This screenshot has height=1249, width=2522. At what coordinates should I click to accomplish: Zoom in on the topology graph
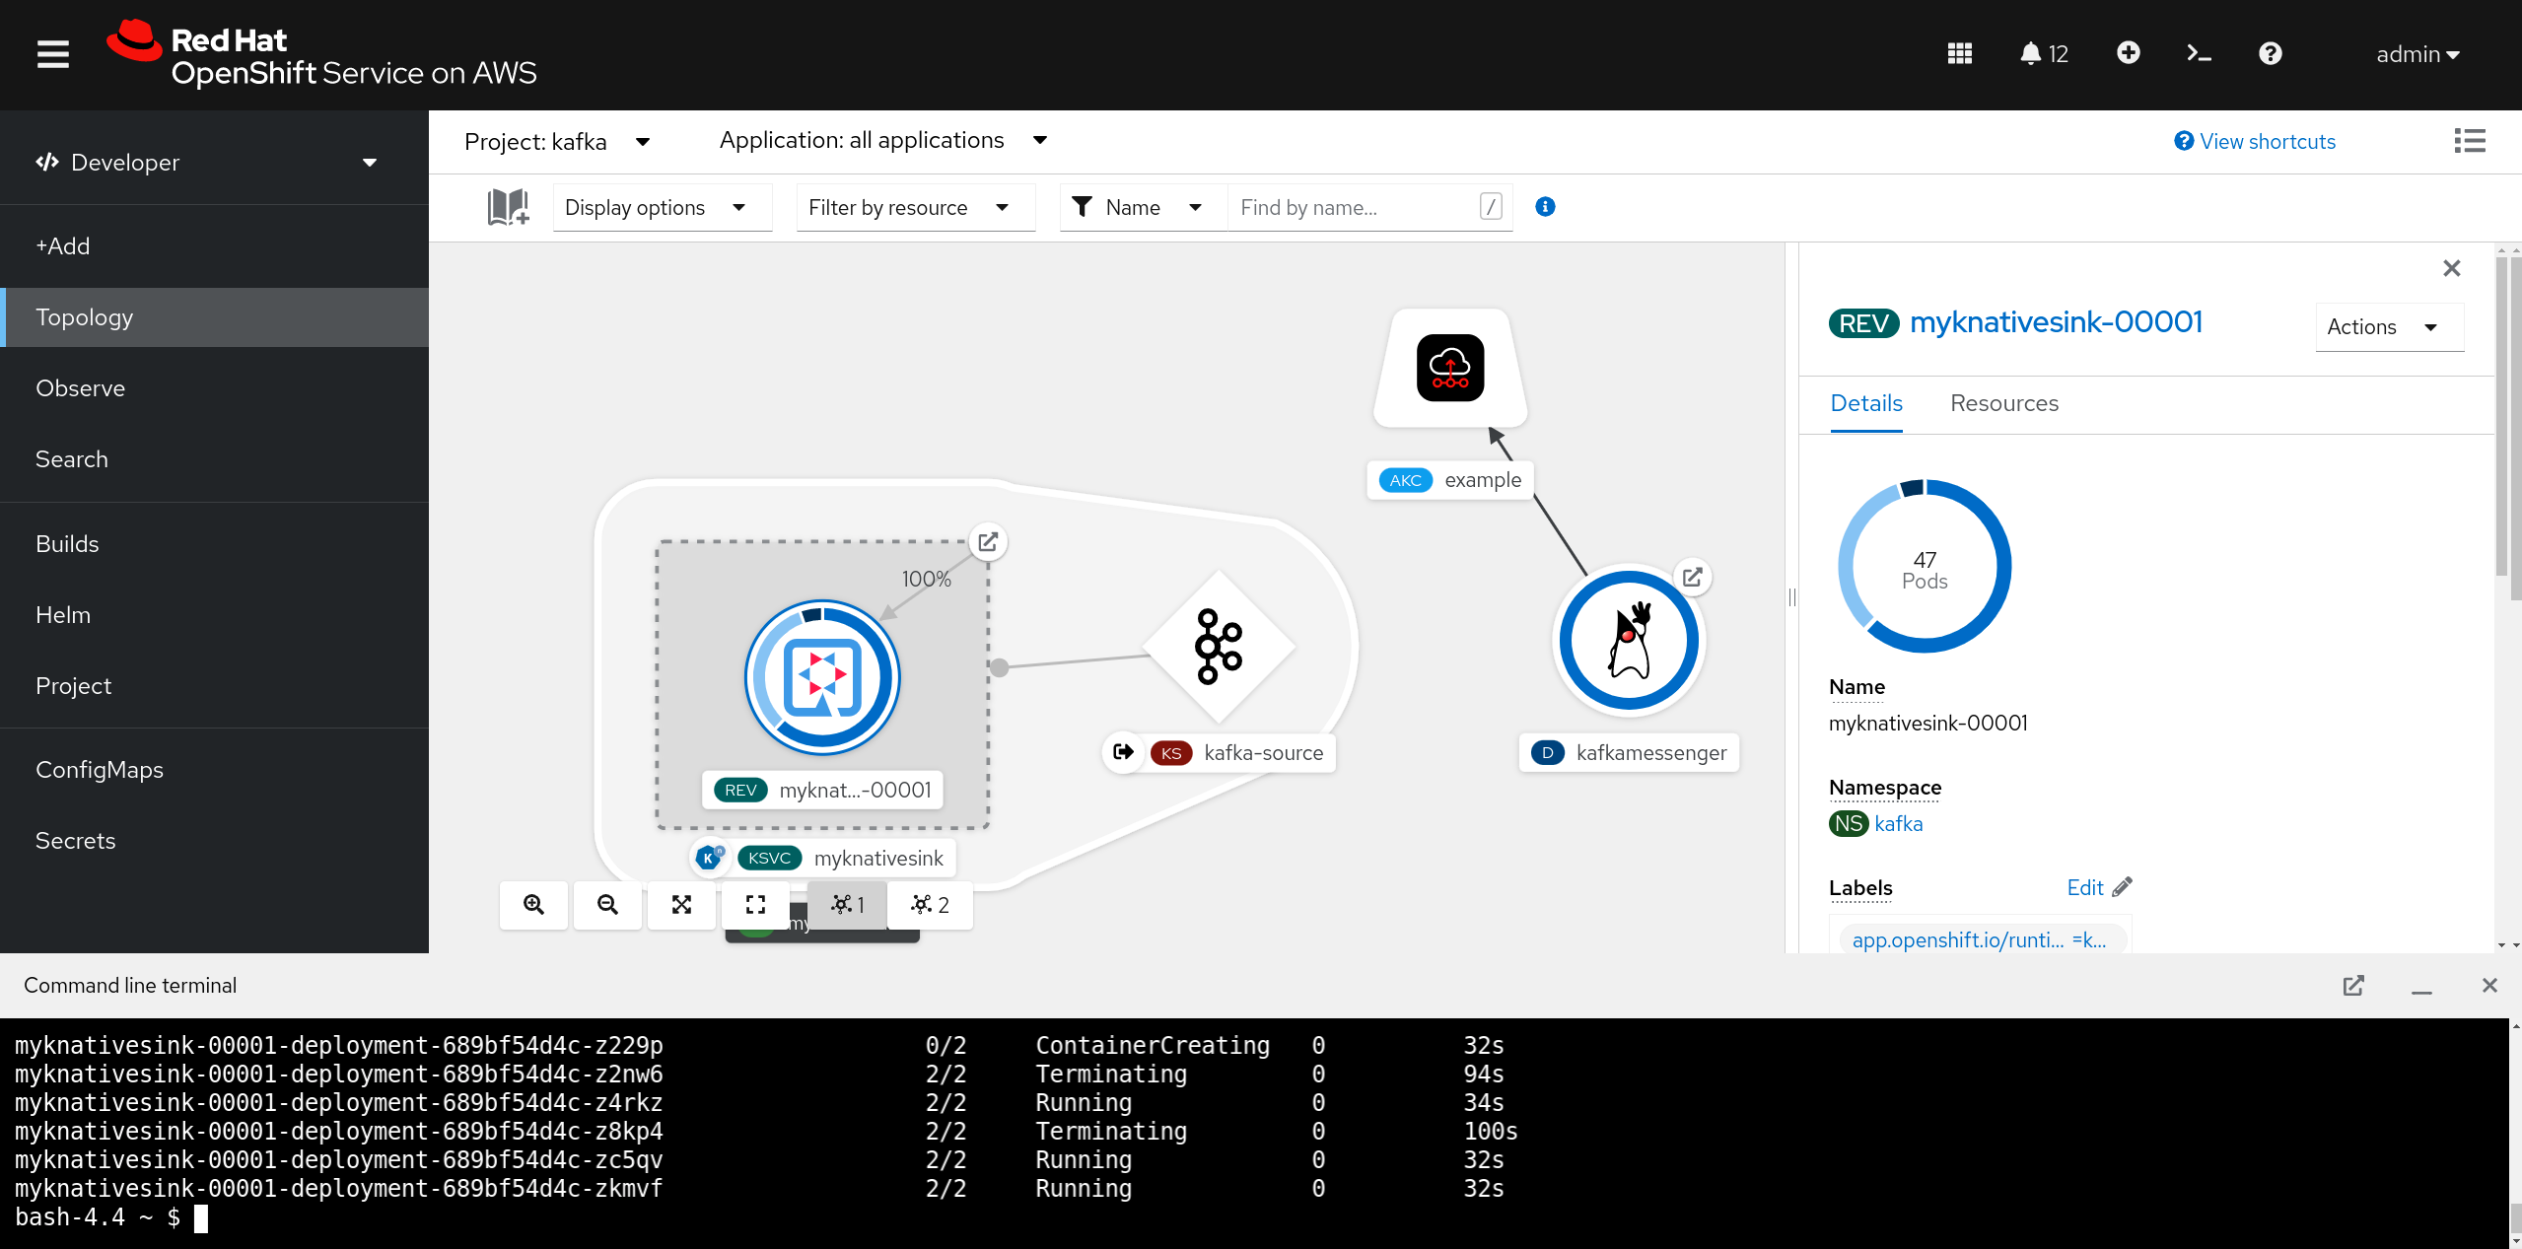pyautogui.click(x=533, y=905)
